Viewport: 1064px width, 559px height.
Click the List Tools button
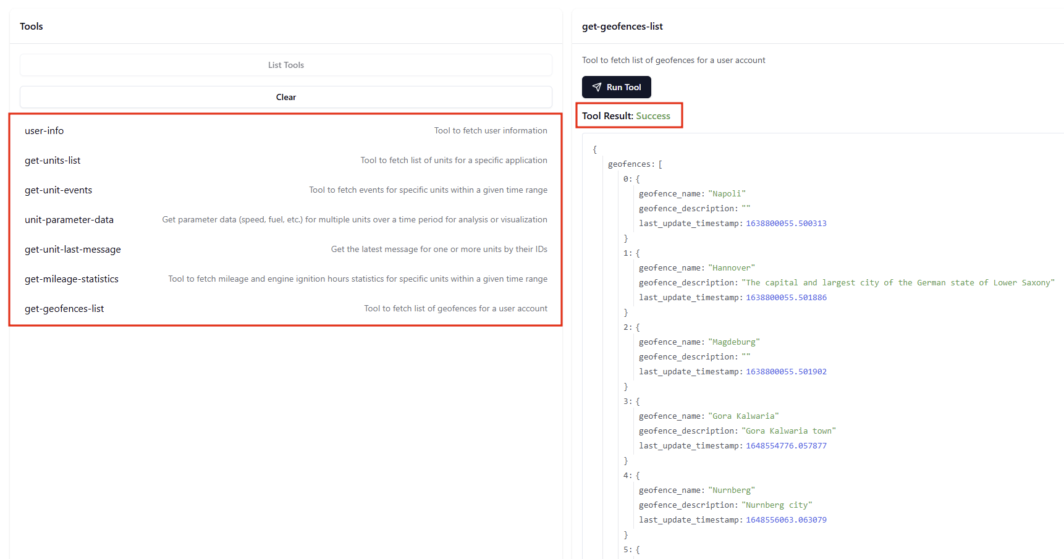[x=285, y=65]
